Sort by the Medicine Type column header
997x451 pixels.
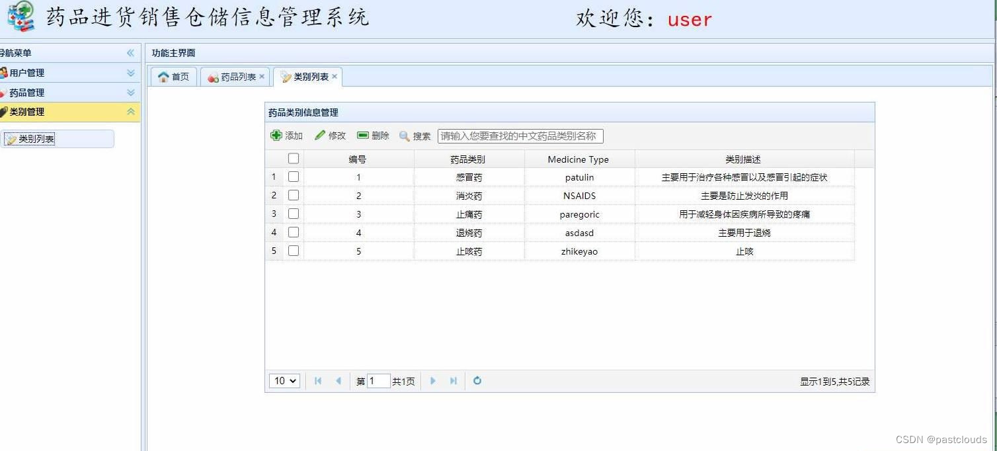click(579, 159)
